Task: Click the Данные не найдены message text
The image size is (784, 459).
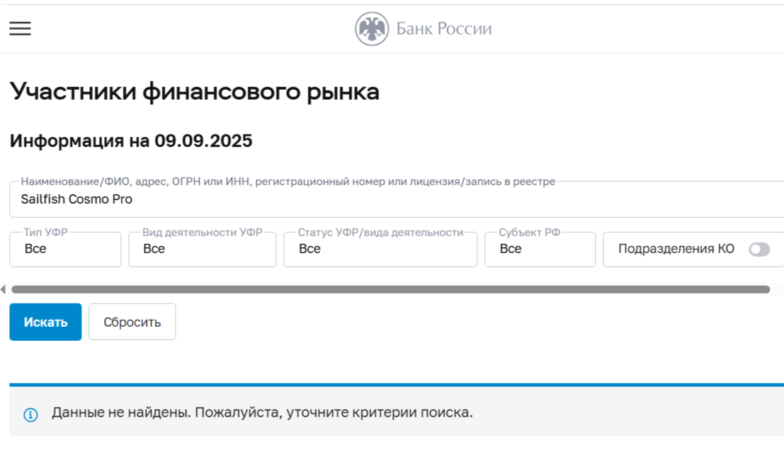Action: click(x=262, y=412)
